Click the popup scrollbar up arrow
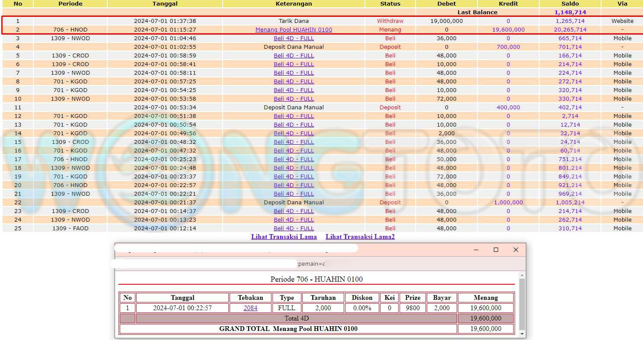 point(522,275)
